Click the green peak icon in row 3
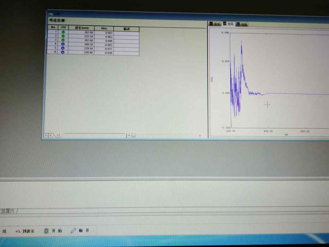This screenshot has width=329, height=247. [x=63, y=40]
